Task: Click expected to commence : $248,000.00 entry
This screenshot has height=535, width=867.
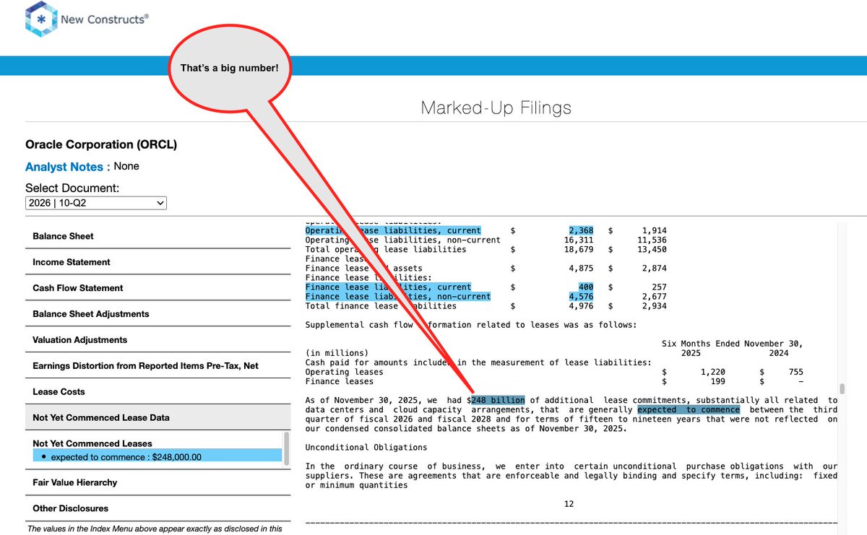Action: point(157,456)
